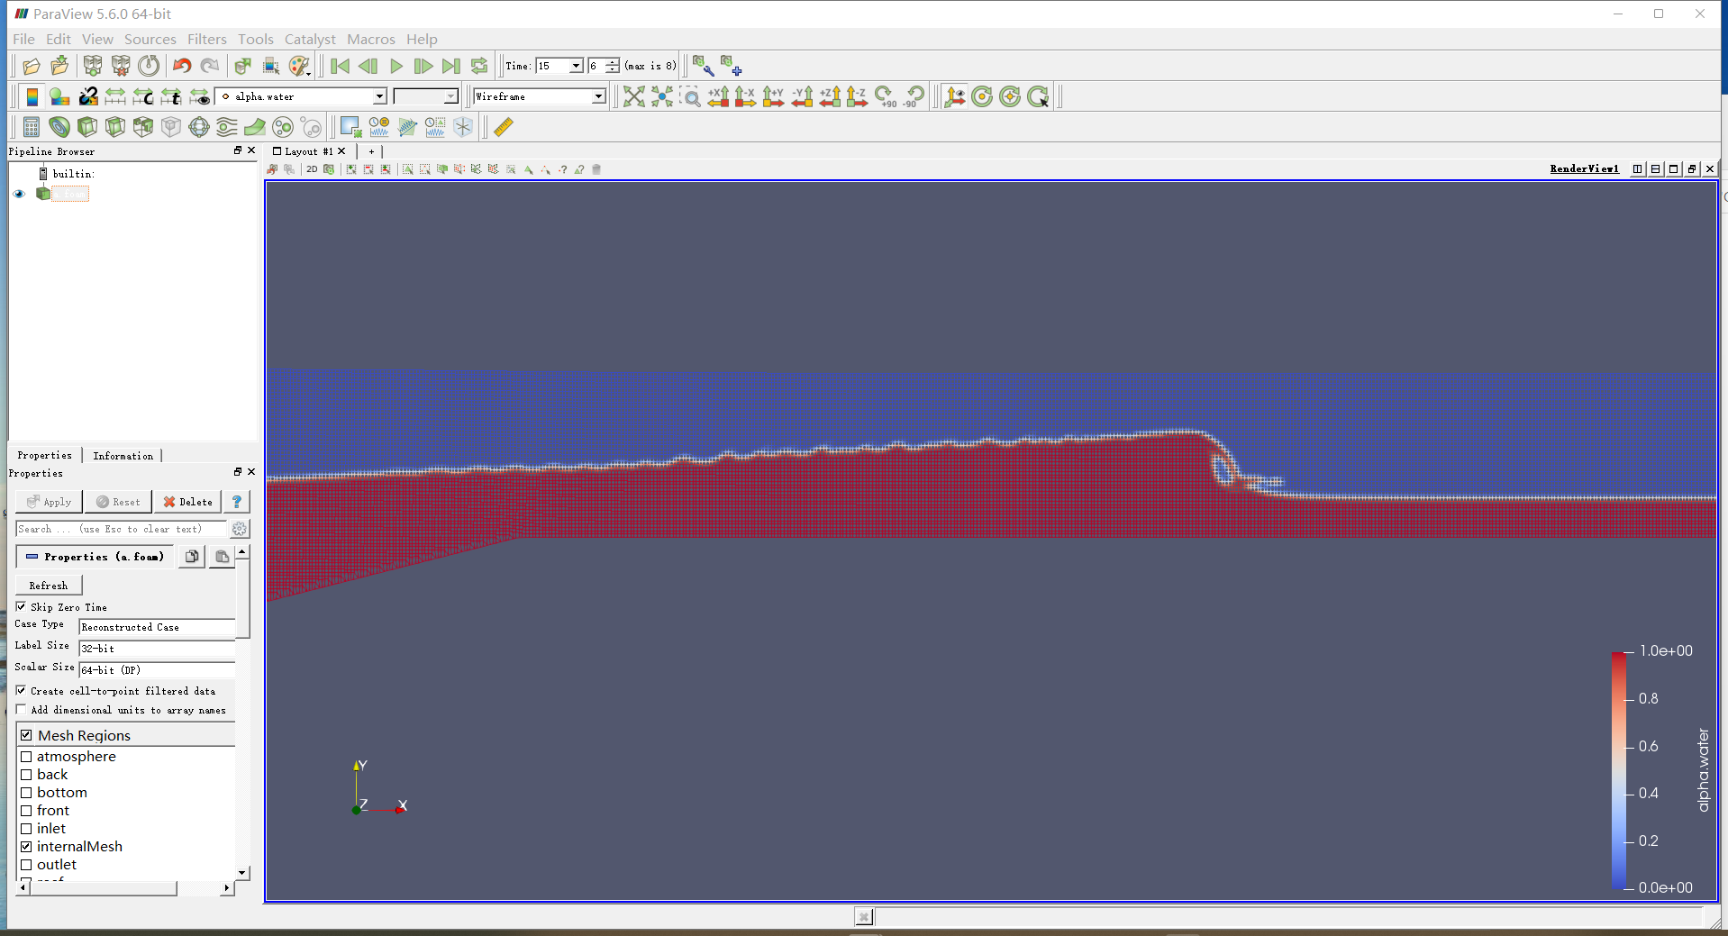Toggle pipeline source visibility eye

19,194
